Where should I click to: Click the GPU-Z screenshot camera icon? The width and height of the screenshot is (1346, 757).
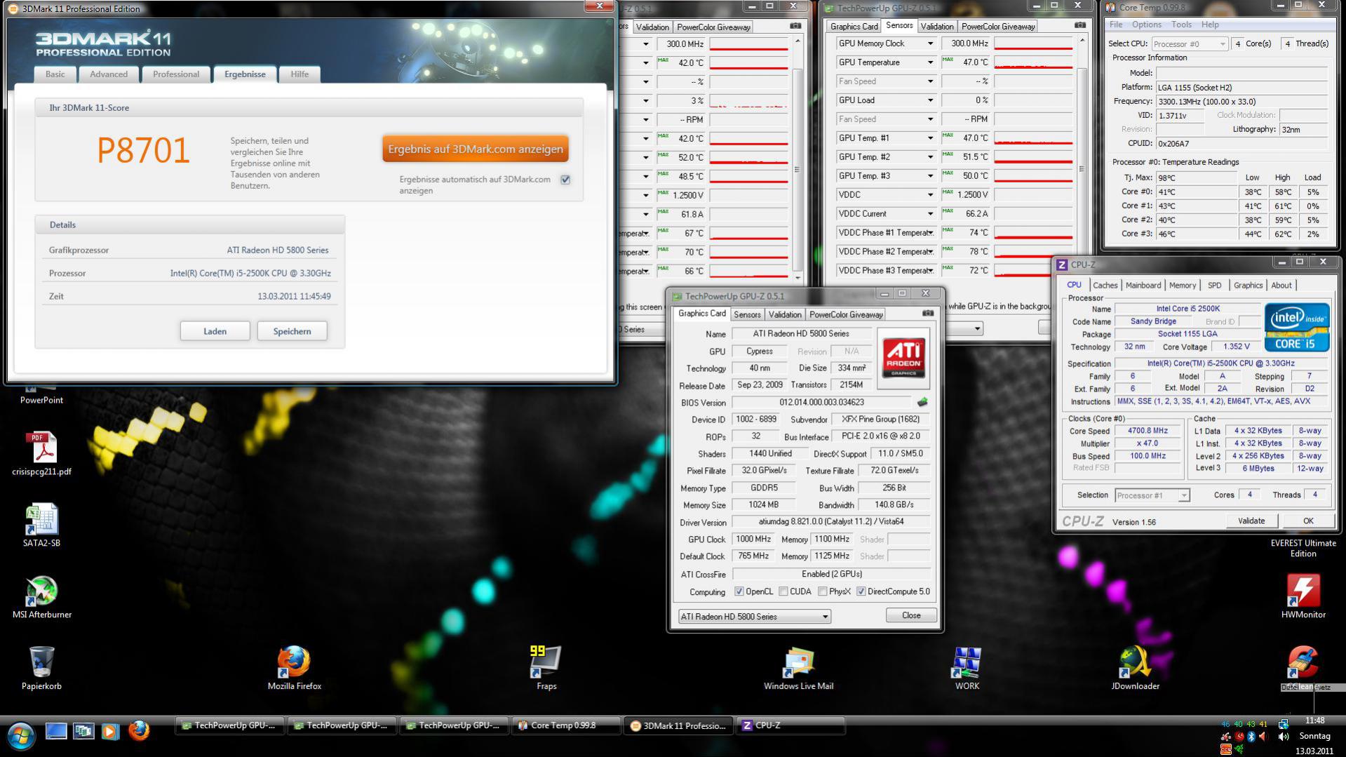coord(928,314)
